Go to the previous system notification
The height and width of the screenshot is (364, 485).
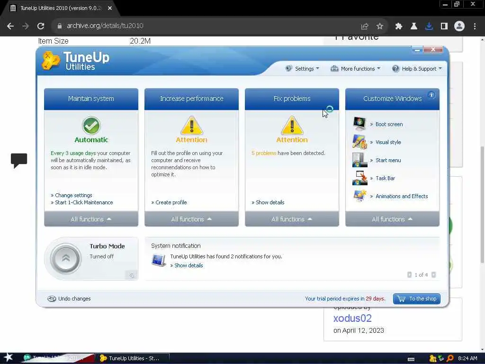click(409, 275)
